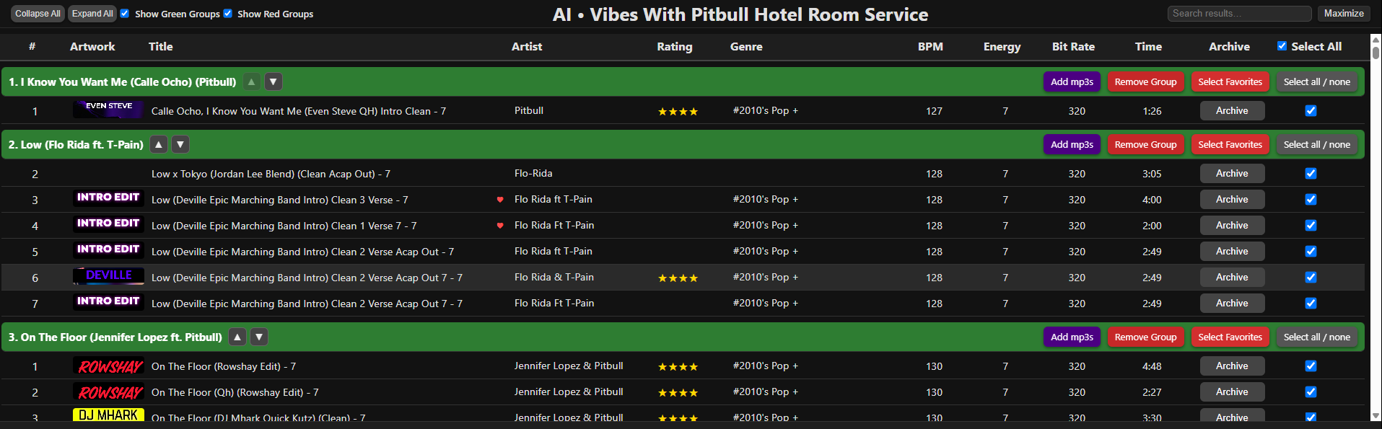Click the red heart icon on track 3 of Low

pos(500,200)
